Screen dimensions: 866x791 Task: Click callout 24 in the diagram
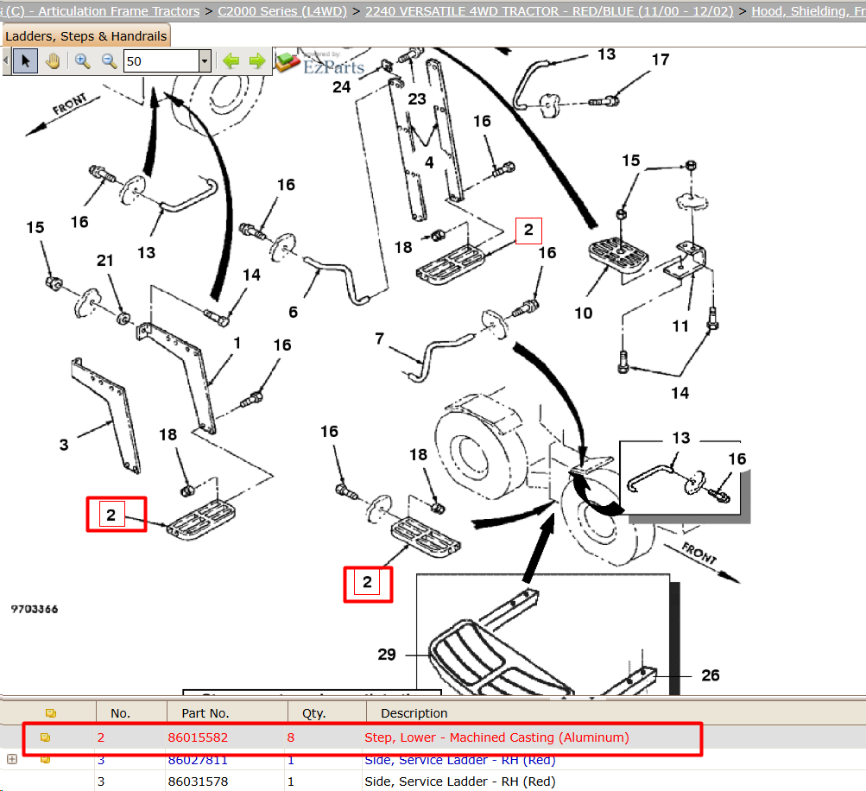point(341,86)
